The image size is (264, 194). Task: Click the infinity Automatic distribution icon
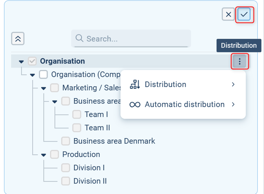[x=135, y=105]
